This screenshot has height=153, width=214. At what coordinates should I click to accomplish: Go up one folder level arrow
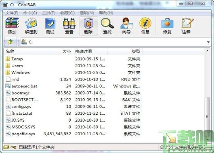(10, 42)
